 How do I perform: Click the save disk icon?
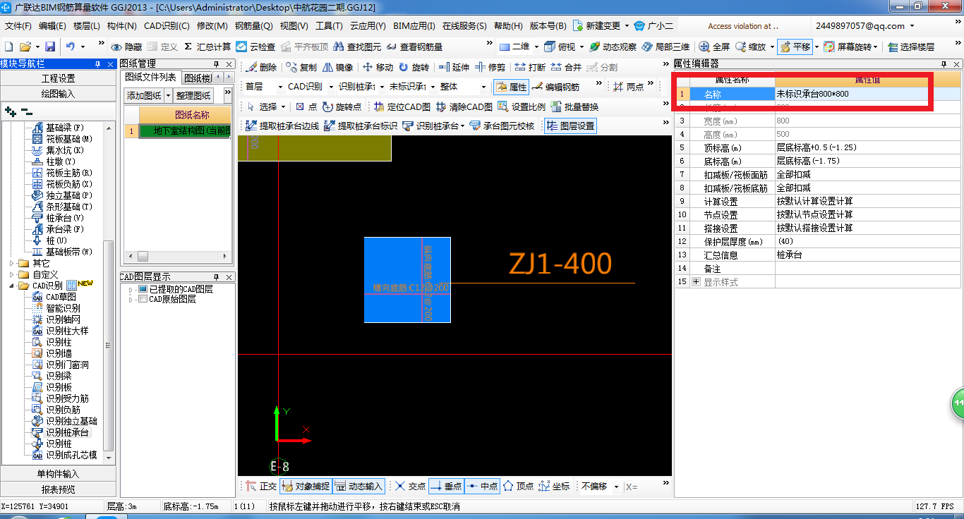50,47
